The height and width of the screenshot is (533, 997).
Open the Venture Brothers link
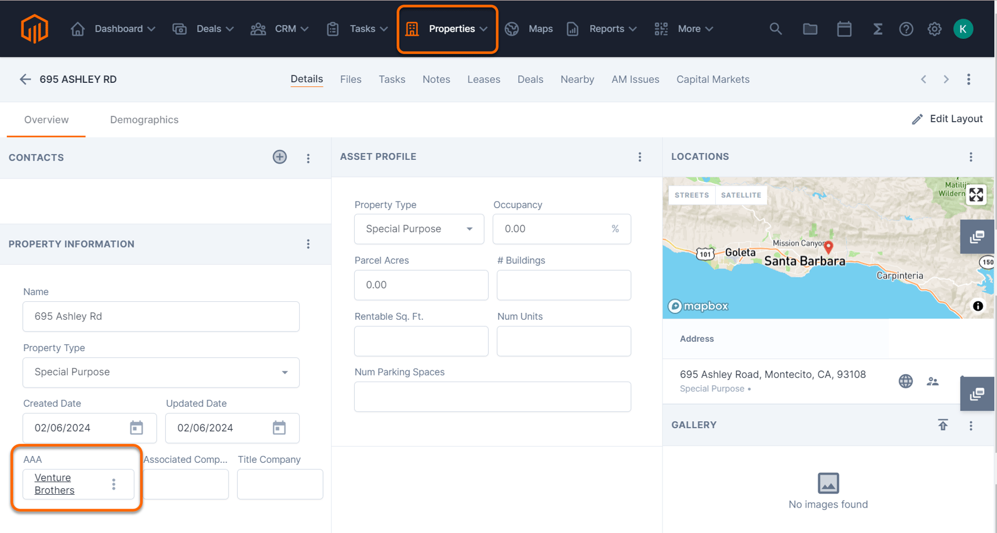(53, 484)
